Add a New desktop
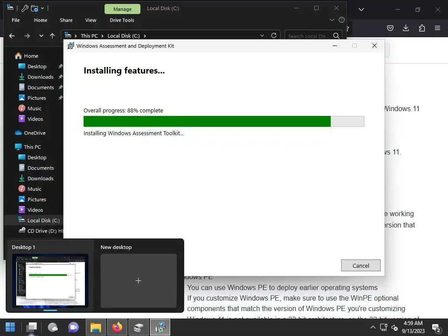The image size is (448, 336). coord(138,280)
